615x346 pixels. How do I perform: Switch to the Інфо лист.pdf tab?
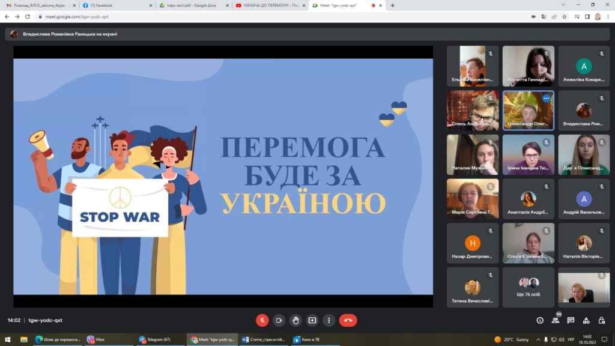pos(191,5)
